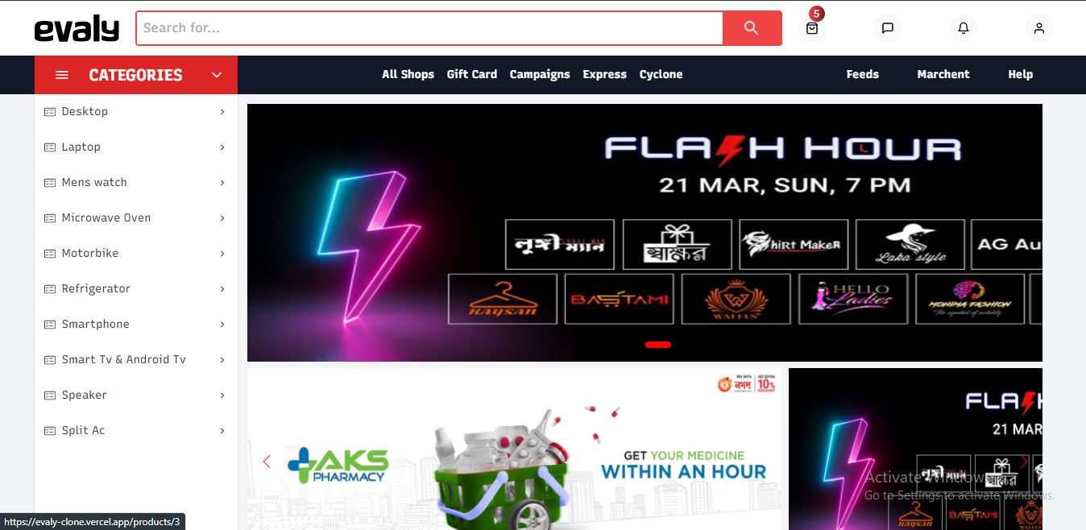Viewport: 1086px width, 530px height.
Task: Click the evaly logo
Action: pos(77,29)
